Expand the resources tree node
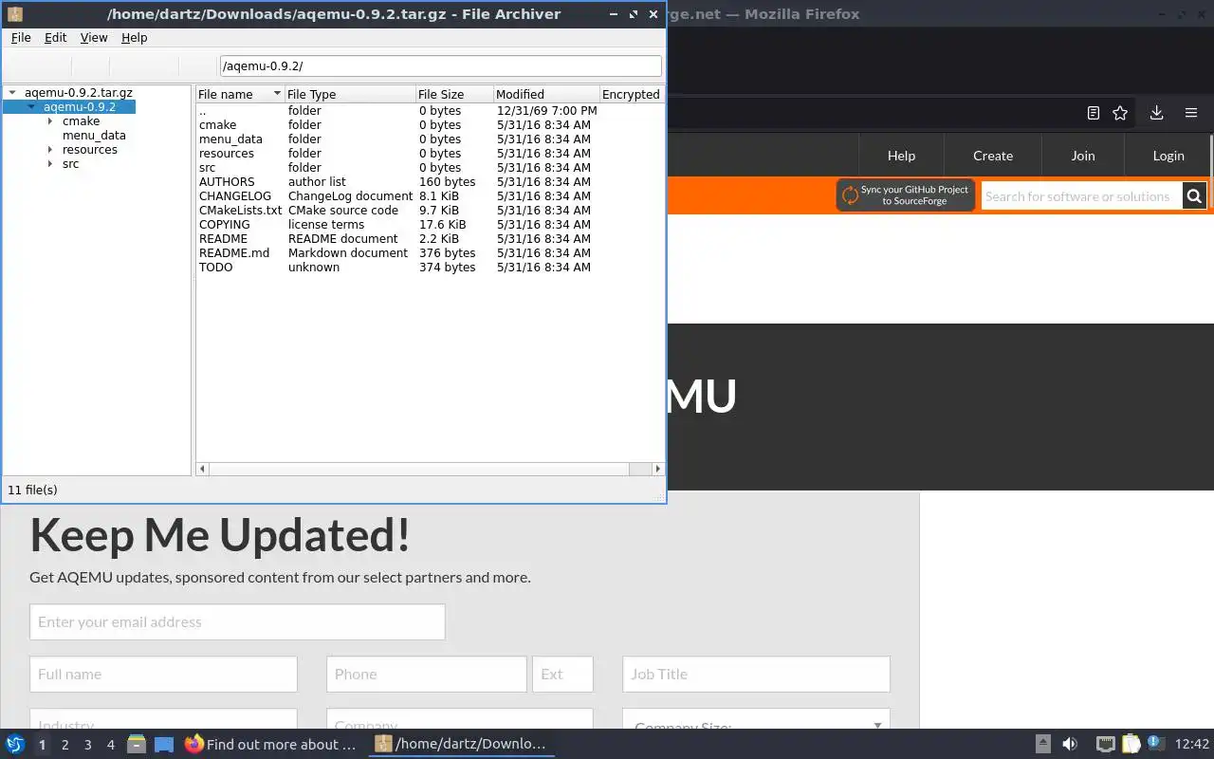Viewport: 1214px width, 759px height. pos(50,150)
